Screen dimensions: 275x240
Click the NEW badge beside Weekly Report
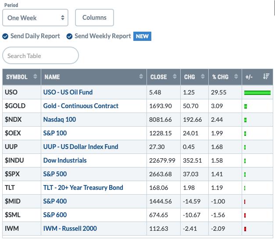click(x=142, y=36)
